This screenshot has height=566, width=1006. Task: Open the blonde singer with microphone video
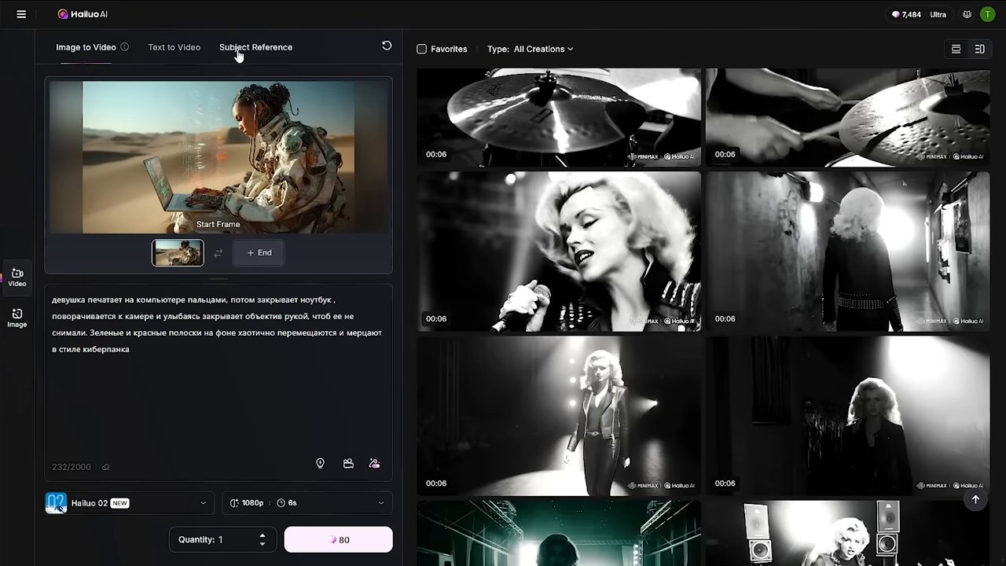coord(559,252)
